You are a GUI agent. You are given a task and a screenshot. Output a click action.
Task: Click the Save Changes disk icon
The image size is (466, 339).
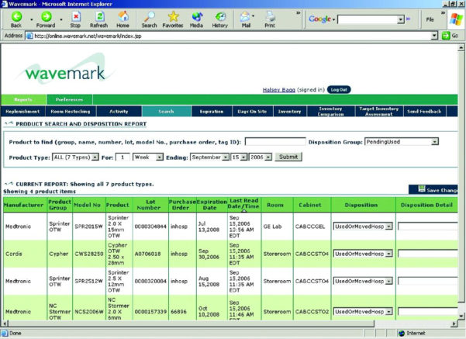(x=413, y=189)
